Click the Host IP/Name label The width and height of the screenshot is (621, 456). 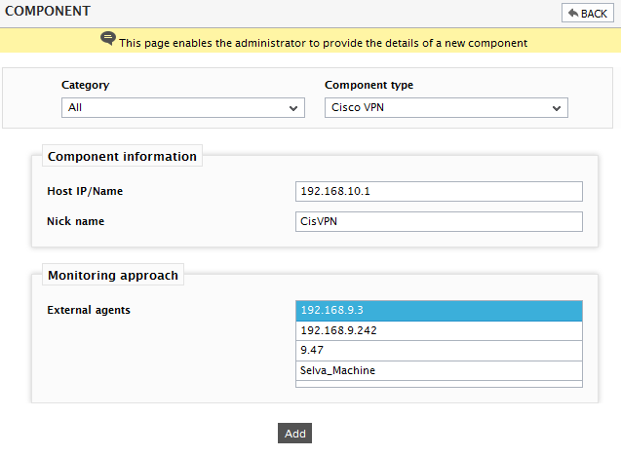(85, 191)
